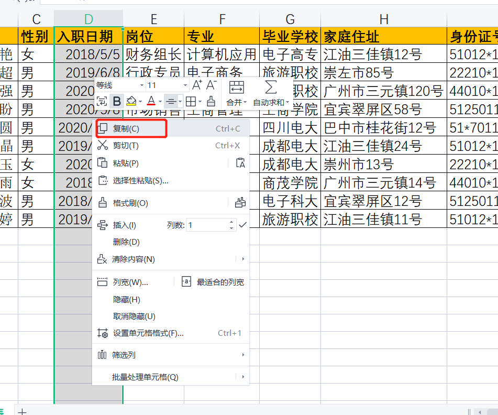The width and height of the screenshot is (498, 415).
Task: Apply red font color
Action: (x=151, y=101)
